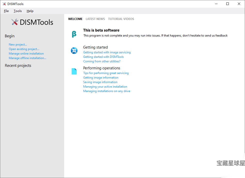Click the 'Performing operations' heading
Viewport: 245px width, 178px height.
102,68
